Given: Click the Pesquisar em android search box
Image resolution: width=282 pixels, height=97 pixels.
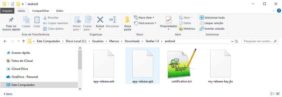Looking at the screenshot, I should pyautogui.click(x=260, y=41).
